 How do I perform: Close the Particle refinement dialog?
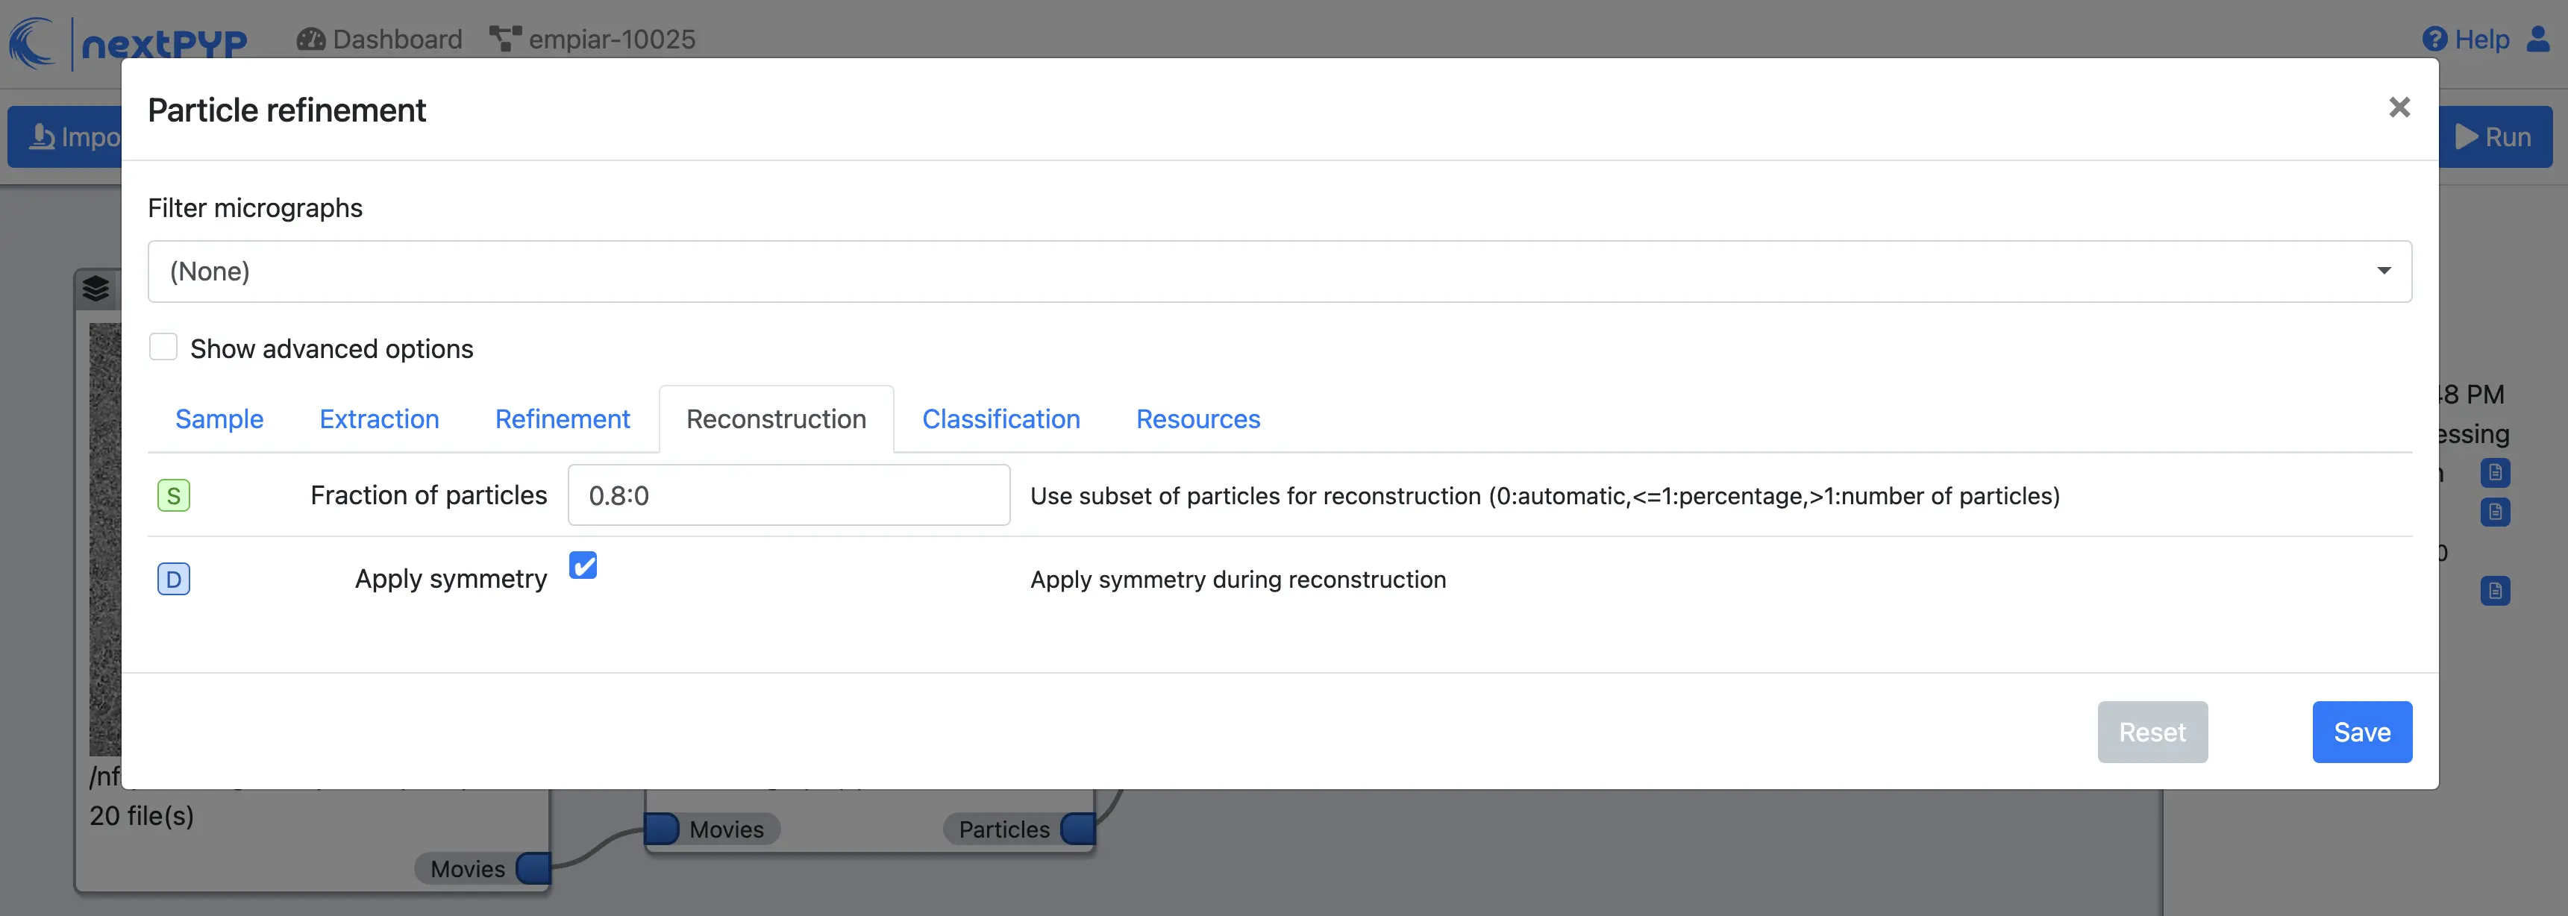pyautogui.click(x=2399, y=107)
